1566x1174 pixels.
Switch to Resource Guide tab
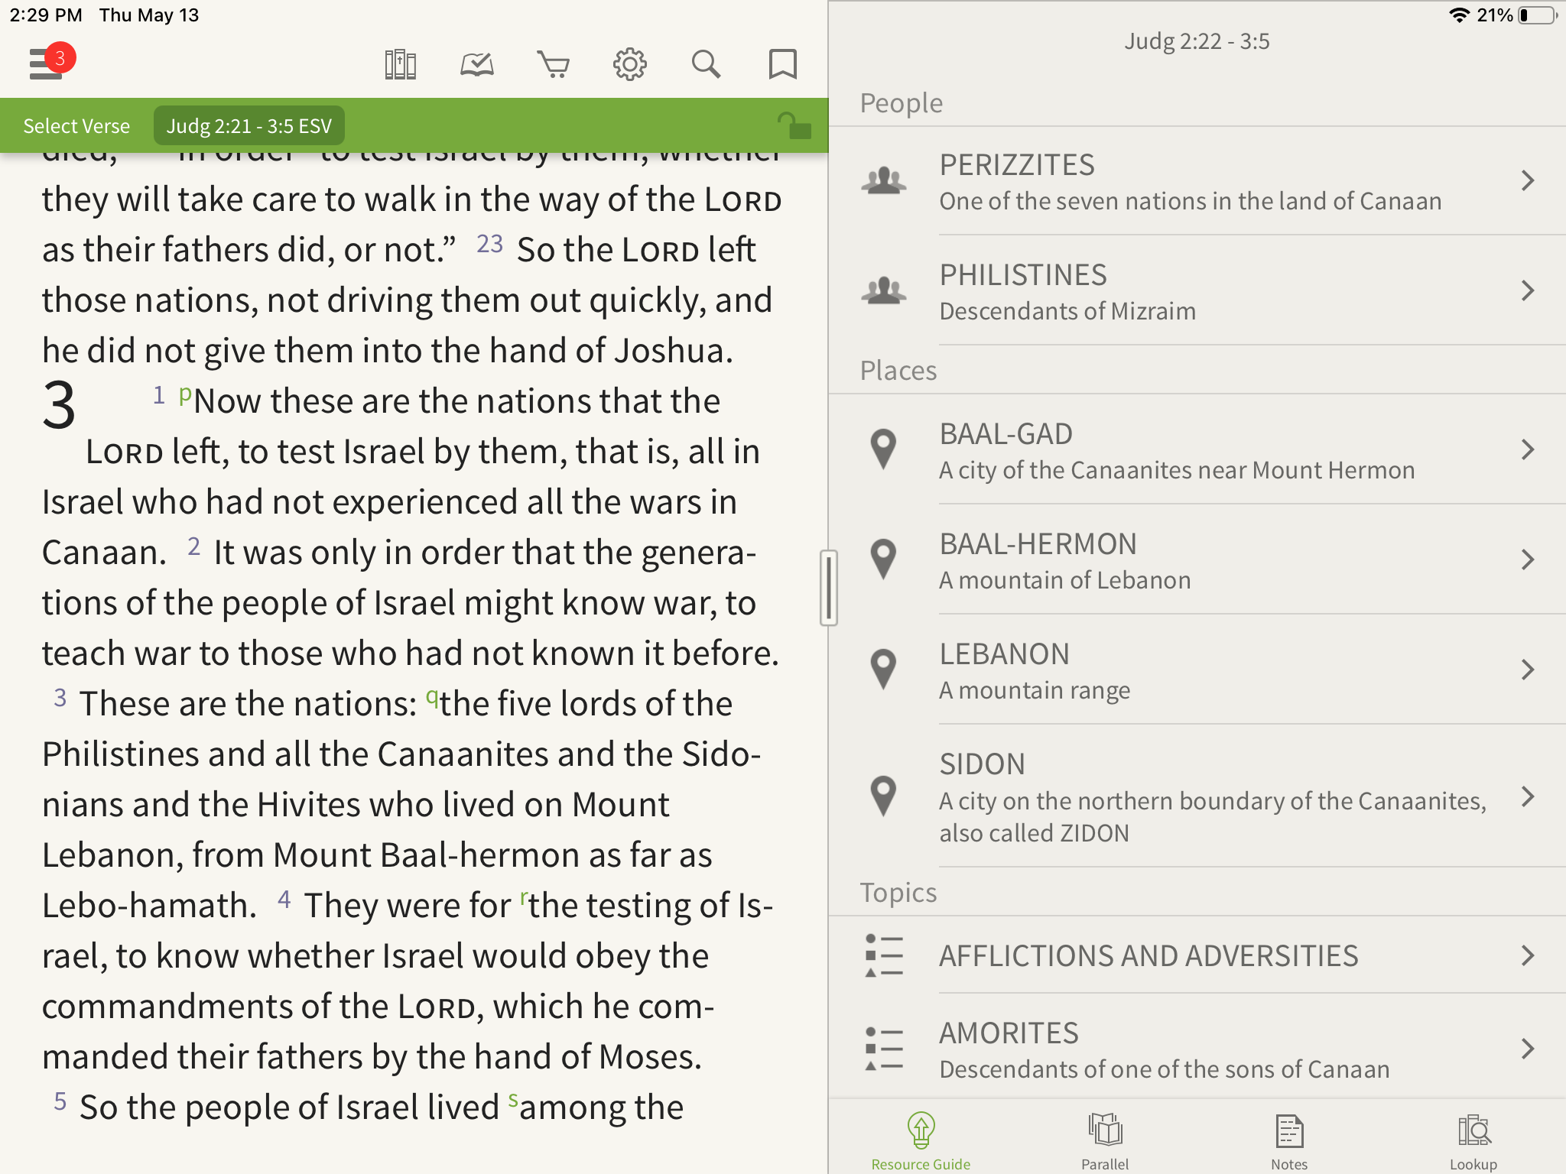point(921,1141)
